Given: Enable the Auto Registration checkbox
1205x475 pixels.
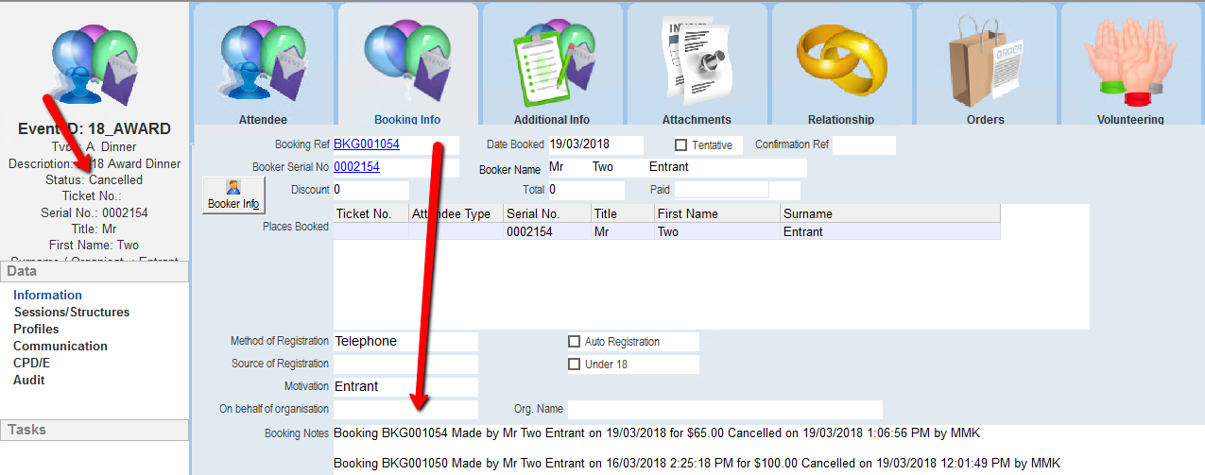Looking at the screenshot, I should click(574, 342).
